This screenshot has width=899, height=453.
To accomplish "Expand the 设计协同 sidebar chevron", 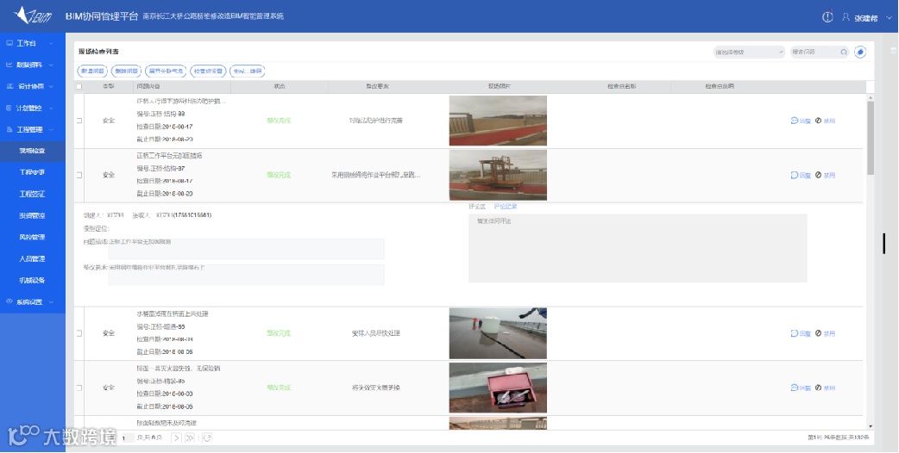I will pyautogui.click(x=51, y=87).
